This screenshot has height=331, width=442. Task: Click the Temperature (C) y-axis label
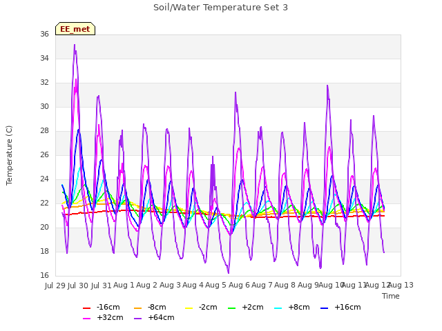click(x=9, y=155)
